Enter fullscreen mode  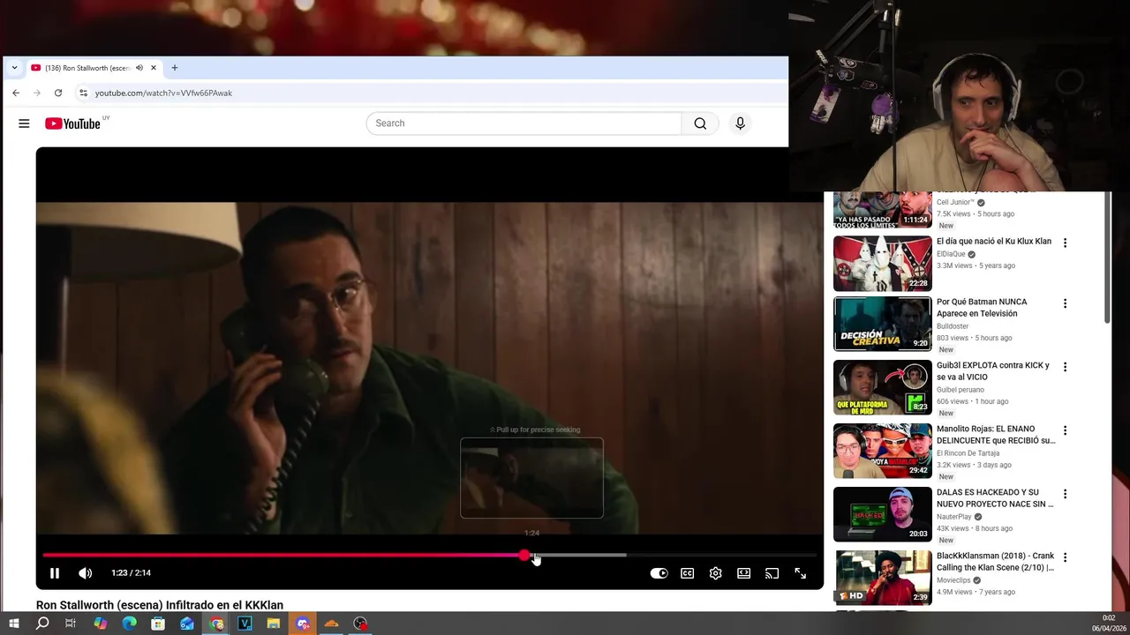pyautogui.click(x=800, y=573)
